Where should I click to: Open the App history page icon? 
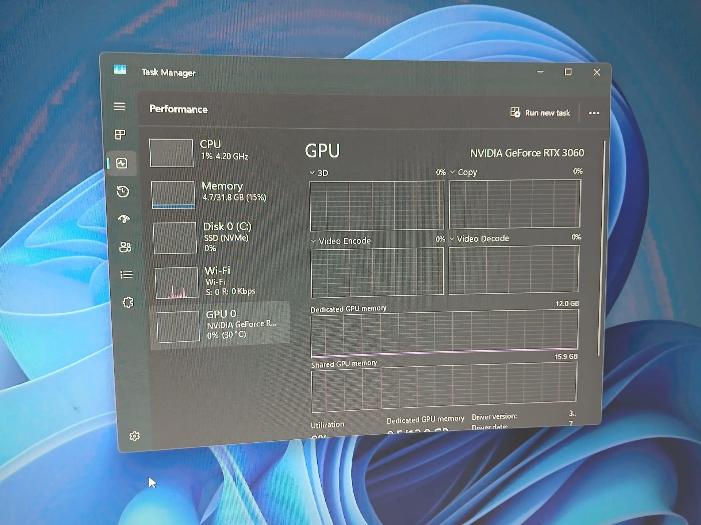(x=123, y=191)
